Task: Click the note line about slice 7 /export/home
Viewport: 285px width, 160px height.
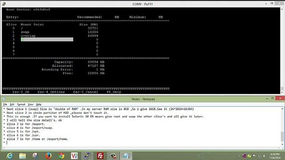Action: click(x=37, y=139)
